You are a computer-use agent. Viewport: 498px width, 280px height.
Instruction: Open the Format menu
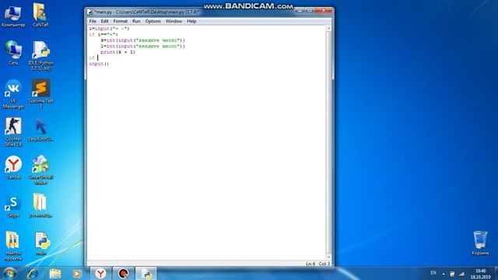pyautogui.click(x=121, y=21)
